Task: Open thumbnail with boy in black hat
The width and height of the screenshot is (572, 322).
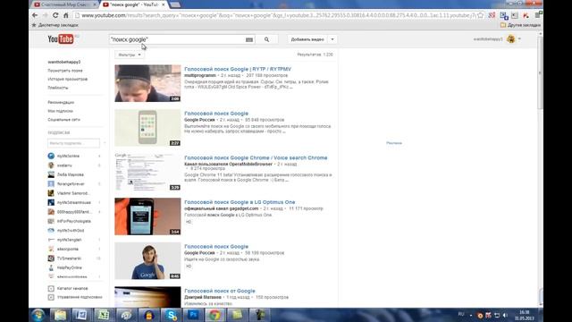Action: [147, 83]
